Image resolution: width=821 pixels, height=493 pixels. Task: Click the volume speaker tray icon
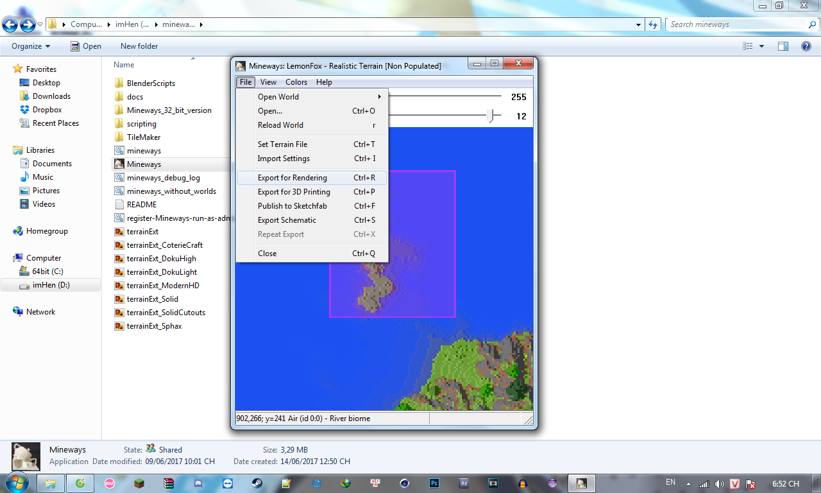click(x=719, y=483)
